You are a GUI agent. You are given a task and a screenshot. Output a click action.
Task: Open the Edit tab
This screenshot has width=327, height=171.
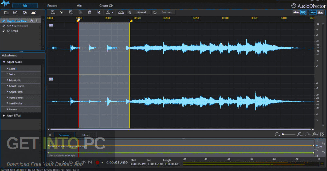(x=25, y=6)
